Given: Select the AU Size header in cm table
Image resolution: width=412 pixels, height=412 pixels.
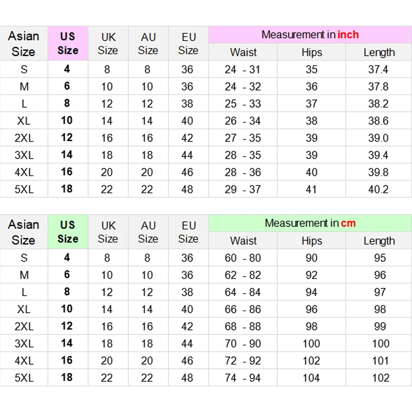Looking at the screenshot, I should [x=148, y=232].
